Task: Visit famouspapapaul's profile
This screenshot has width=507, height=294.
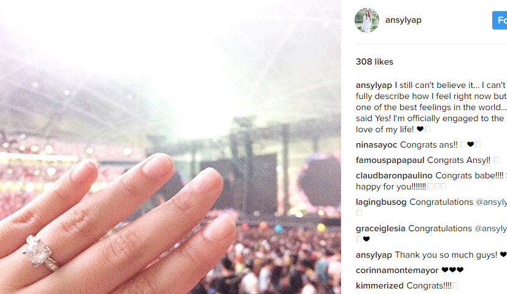Action: [x=390, y=161]
